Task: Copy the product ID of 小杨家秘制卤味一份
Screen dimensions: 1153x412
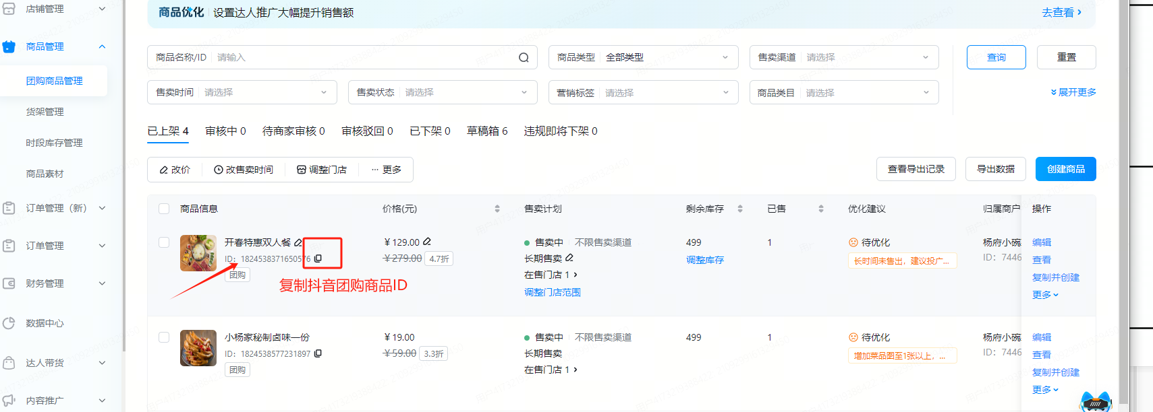Action: pyautogui.click(x=318, y=353)
